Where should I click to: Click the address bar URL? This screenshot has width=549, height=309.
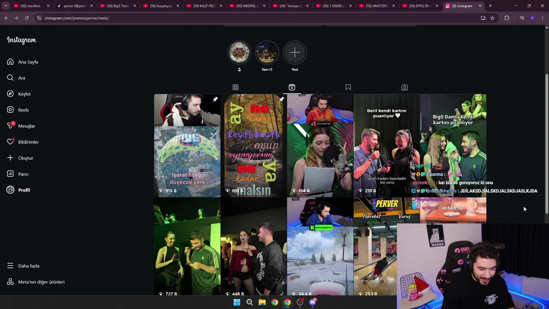(77, 18)
